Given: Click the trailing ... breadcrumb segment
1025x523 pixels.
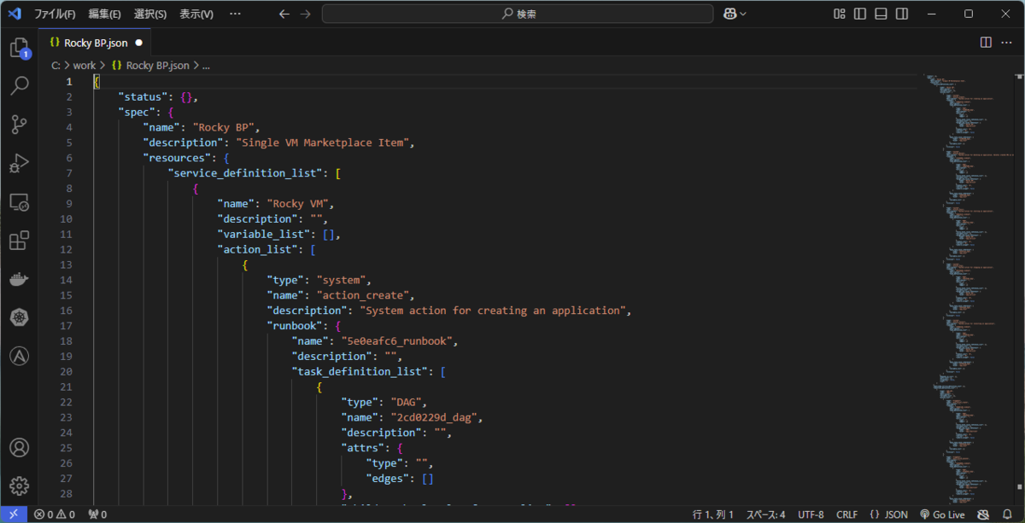Looking at the screenshot, I should pos(206,65).
